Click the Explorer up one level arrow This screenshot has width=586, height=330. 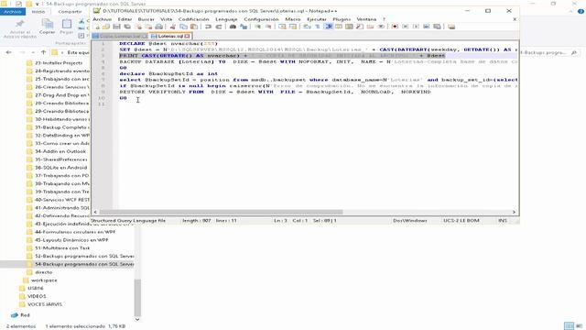tap(44, 53)
